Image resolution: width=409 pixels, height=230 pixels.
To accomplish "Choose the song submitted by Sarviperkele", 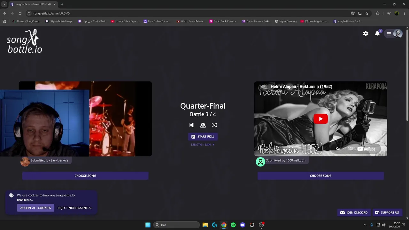I will tap(85, 176).
